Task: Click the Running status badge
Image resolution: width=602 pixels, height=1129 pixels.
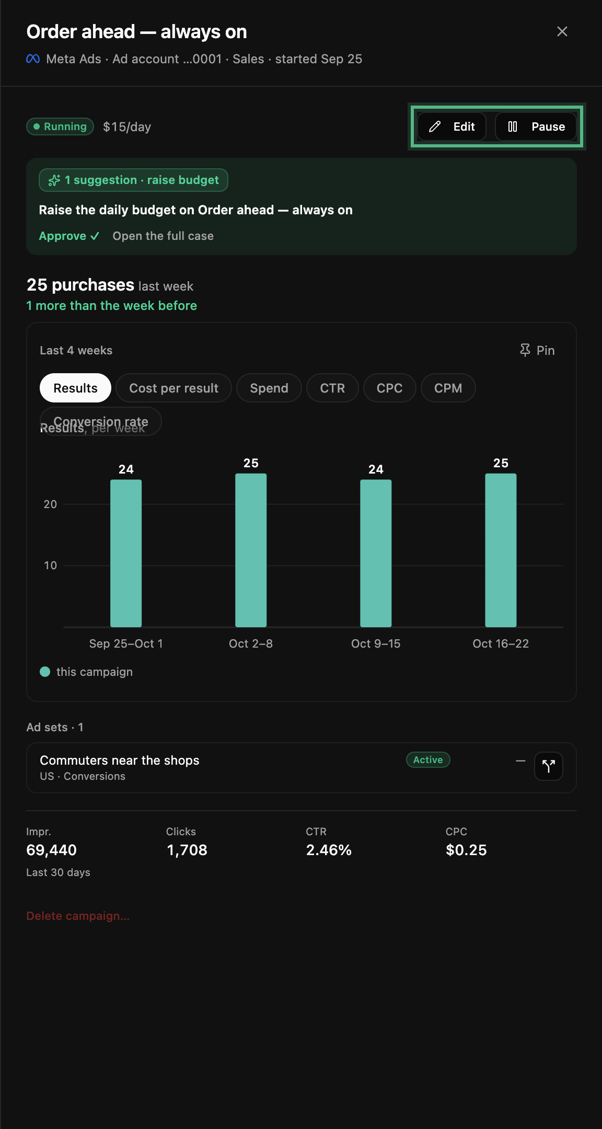Action: 60,126
